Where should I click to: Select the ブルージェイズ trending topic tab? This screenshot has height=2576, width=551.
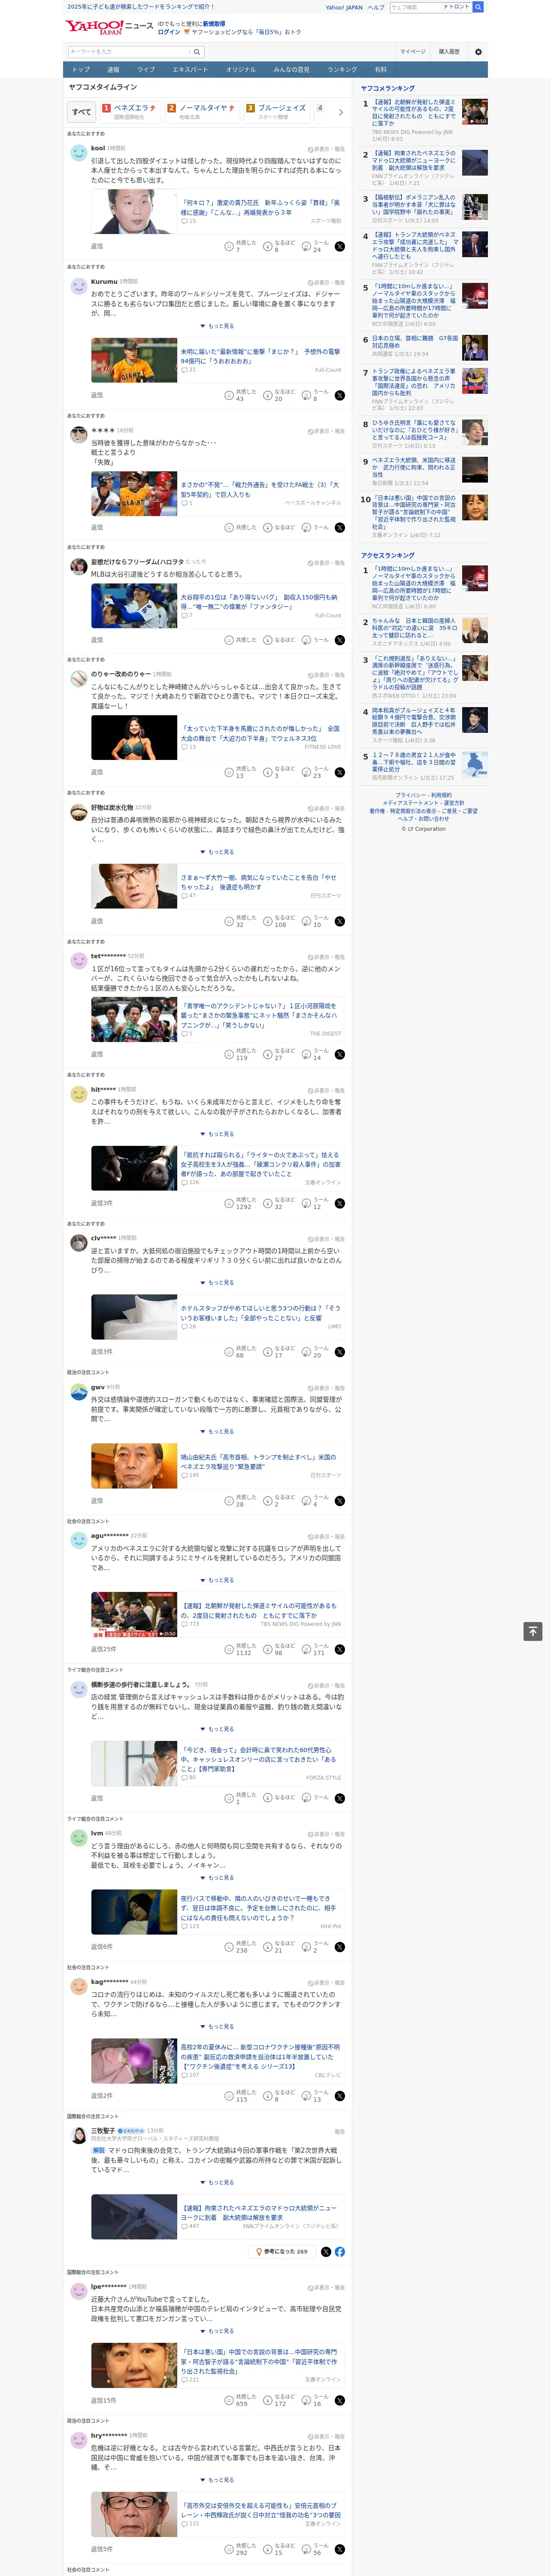(277, 112)
